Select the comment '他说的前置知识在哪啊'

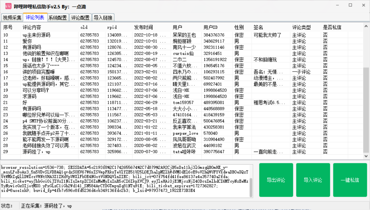tap(46, 53)
